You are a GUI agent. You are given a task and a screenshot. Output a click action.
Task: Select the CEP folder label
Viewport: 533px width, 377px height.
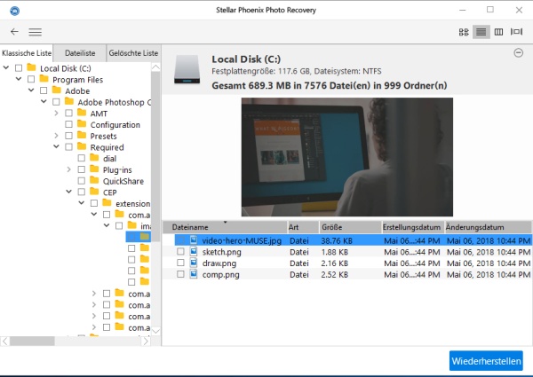pos(110,192)
